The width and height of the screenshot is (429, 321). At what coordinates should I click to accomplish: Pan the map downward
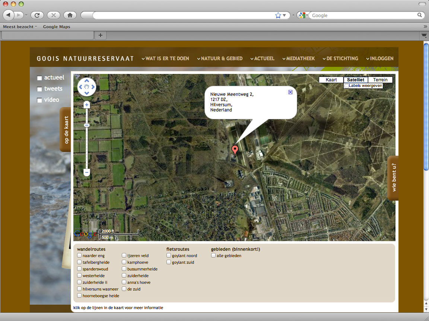coord(87,93)
